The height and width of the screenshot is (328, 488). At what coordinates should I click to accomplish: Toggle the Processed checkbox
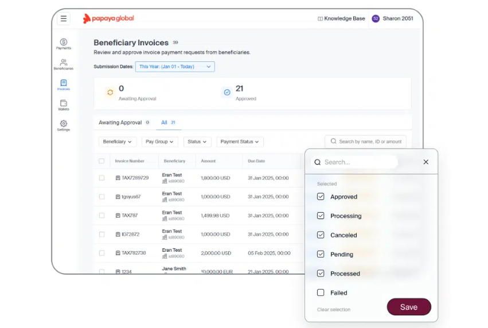(321, 273)
